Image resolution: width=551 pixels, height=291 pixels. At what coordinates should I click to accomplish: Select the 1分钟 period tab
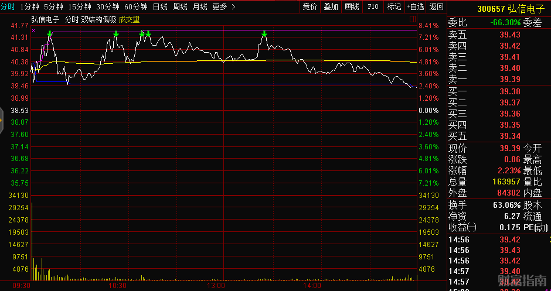29,6
